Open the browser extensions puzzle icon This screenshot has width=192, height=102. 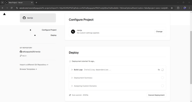(x=178, y=8)
